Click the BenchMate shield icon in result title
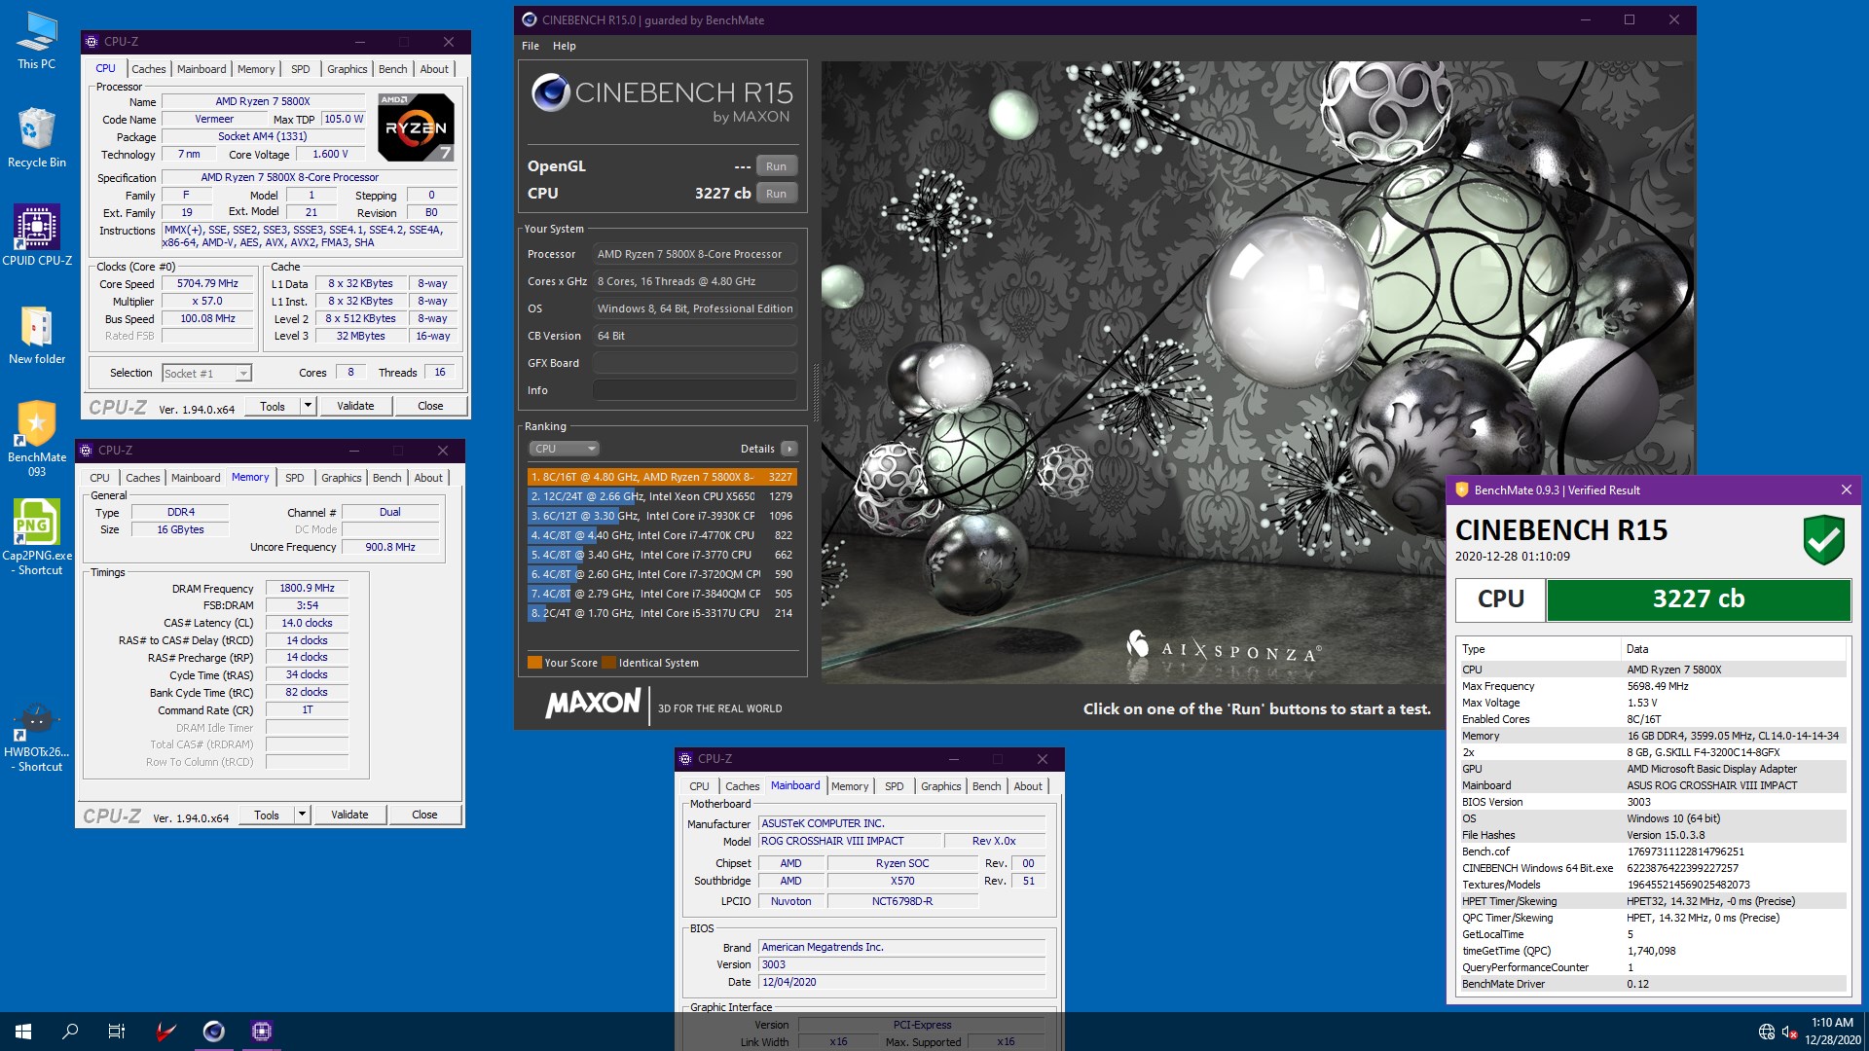This screenshot has width=1869, height=1051. (1461, 489)
